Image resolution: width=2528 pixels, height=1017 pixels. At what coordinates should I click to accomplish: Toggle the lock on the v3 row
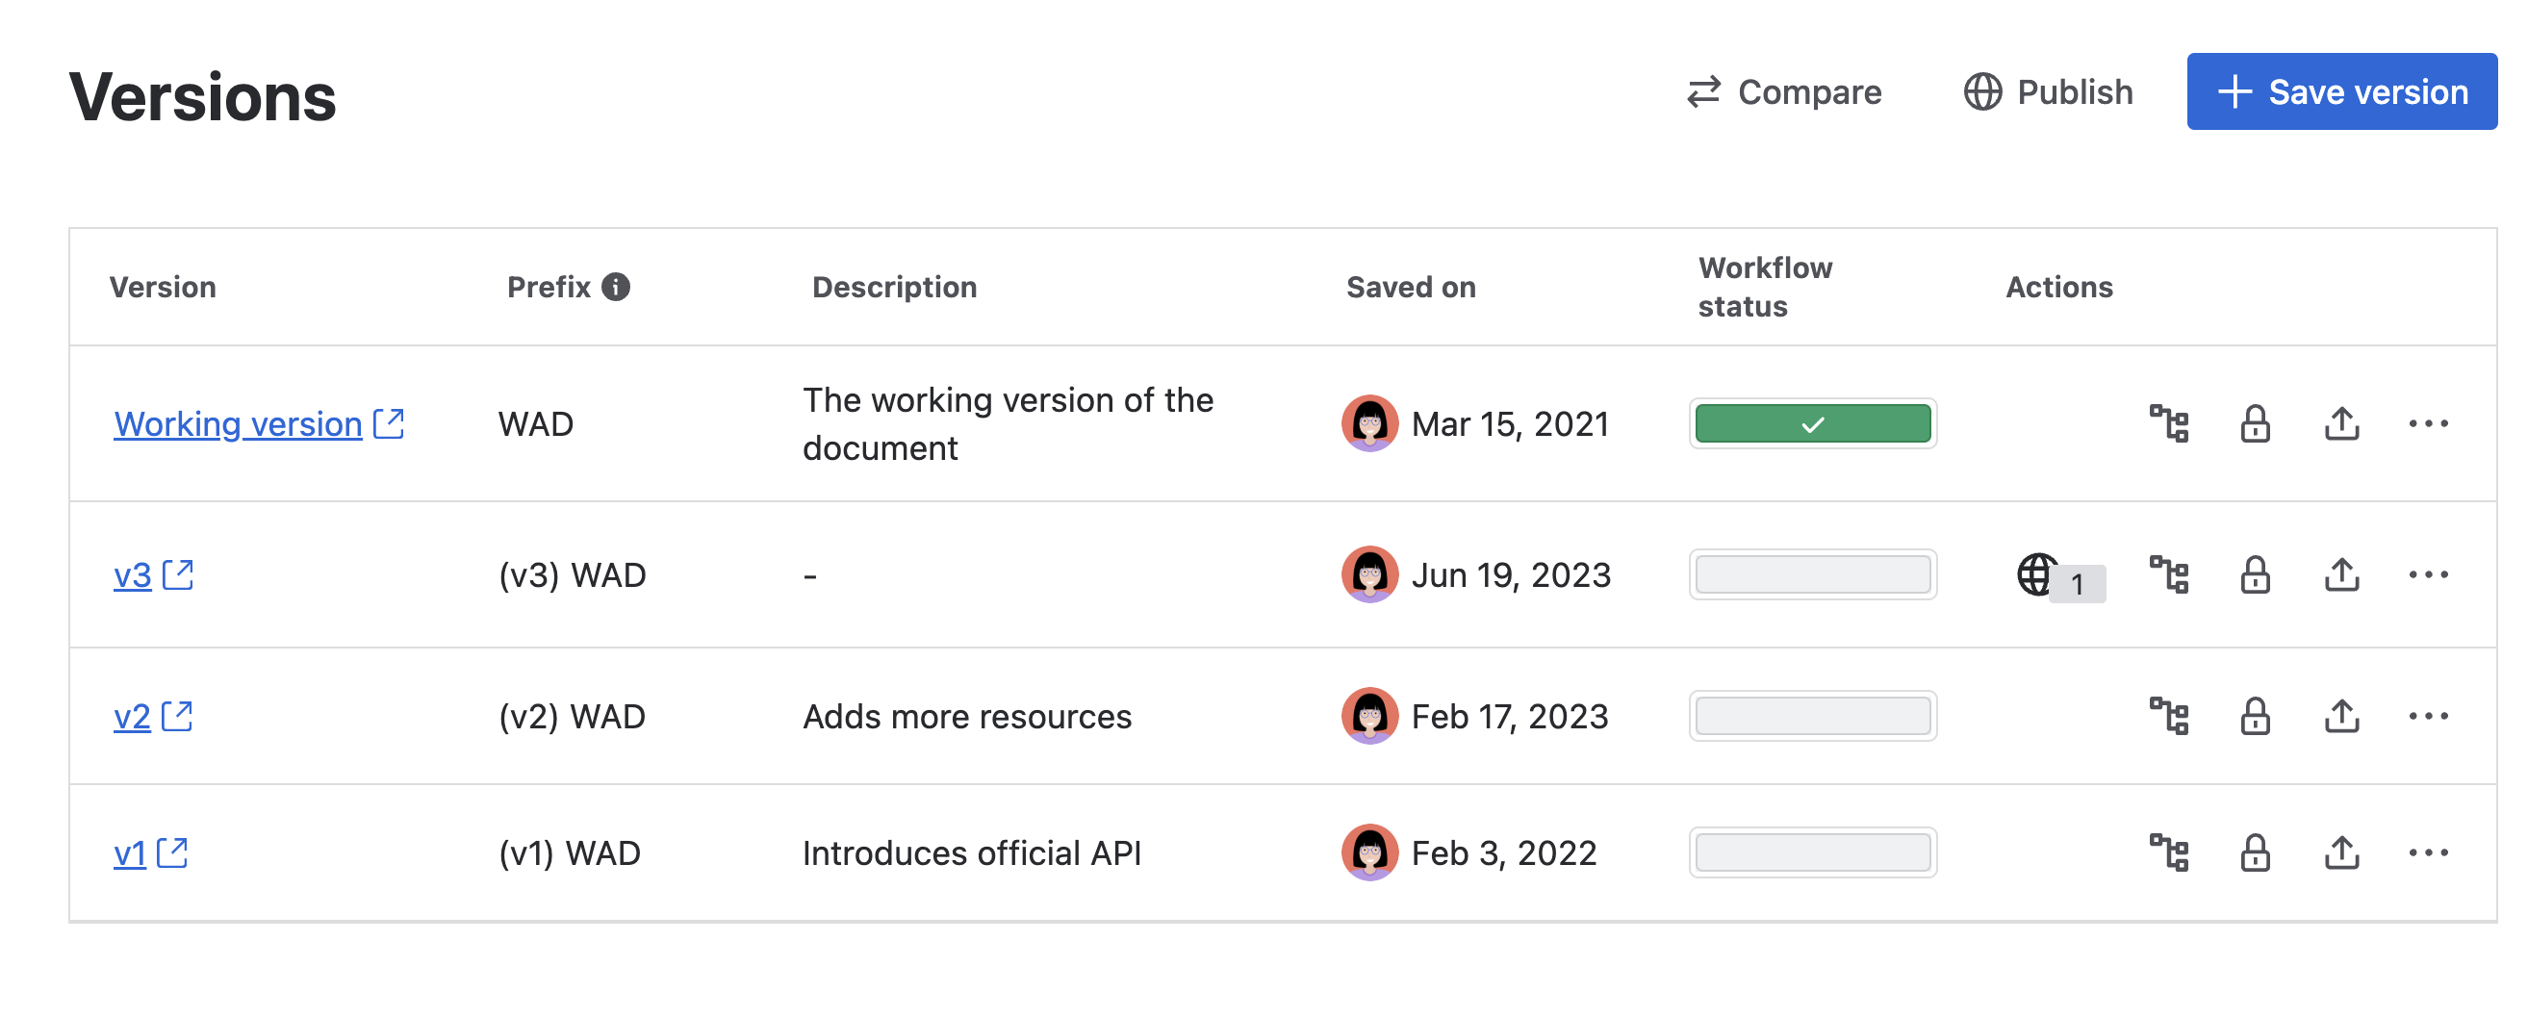2253,575
